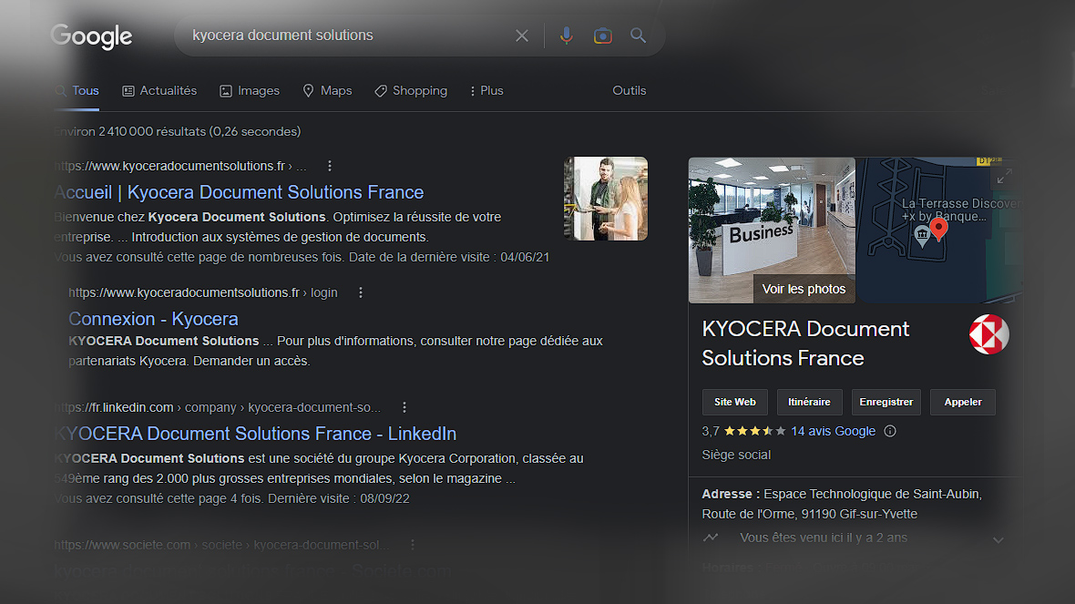Open info icon next to Google reviews
Viewport: 1075px width, 604px height.
890,432
